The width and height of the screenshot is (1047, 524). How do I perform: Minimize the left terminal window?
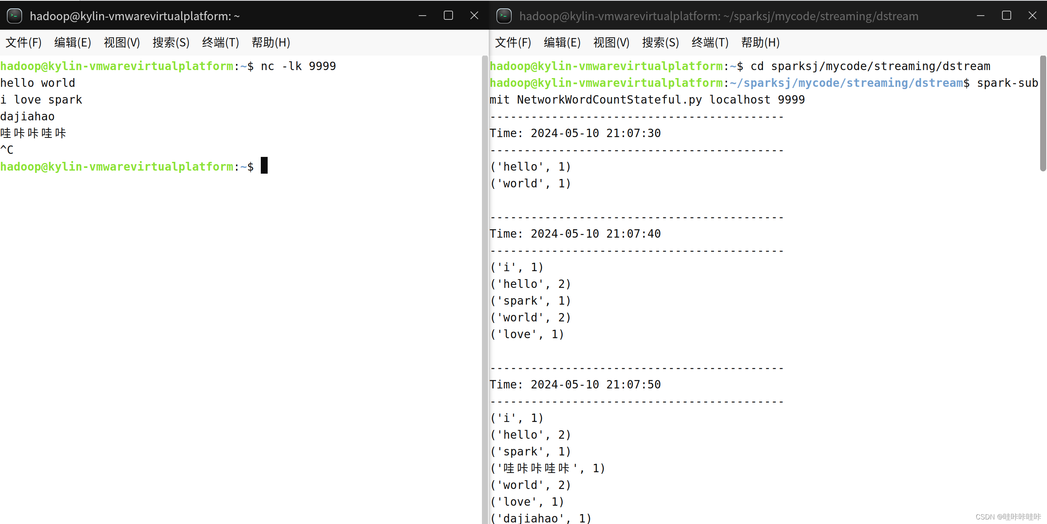point(422,16)
